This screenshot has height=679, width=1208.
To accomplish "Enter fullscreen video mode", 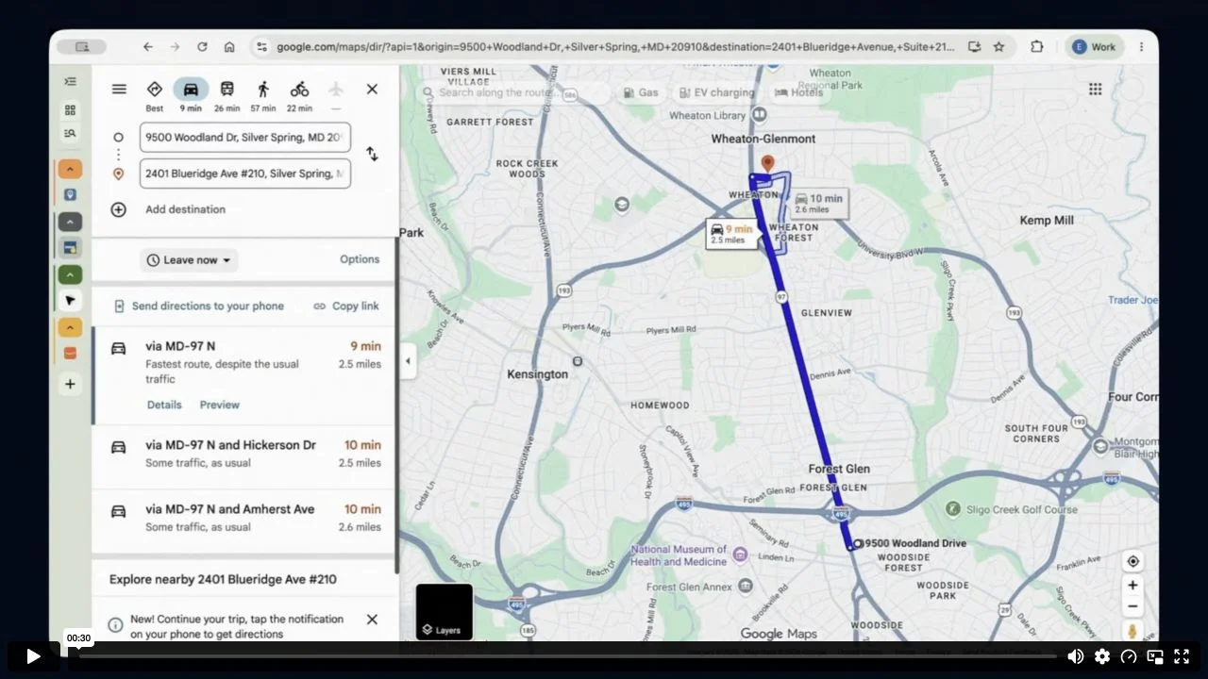I will pyautogui.click(x=1182, y=656).
